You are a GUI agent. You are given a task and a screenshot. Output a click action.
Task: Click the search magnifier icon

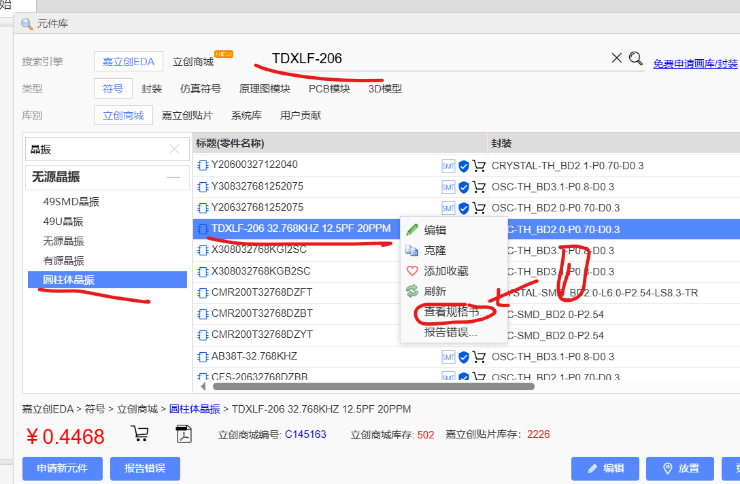coord(636,58)
